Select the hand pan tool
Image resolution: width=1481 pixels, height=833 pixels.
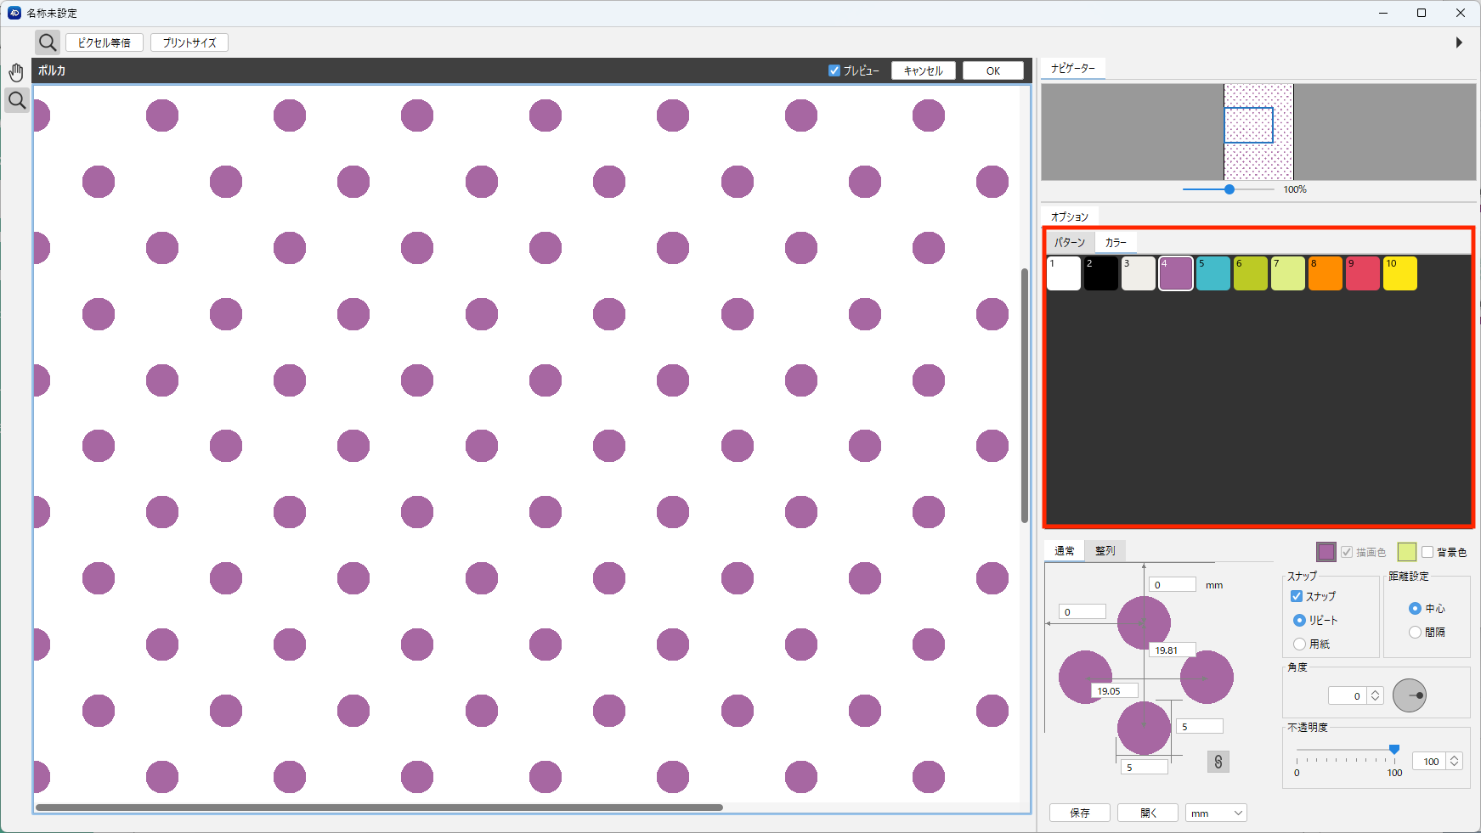[16, 72]
